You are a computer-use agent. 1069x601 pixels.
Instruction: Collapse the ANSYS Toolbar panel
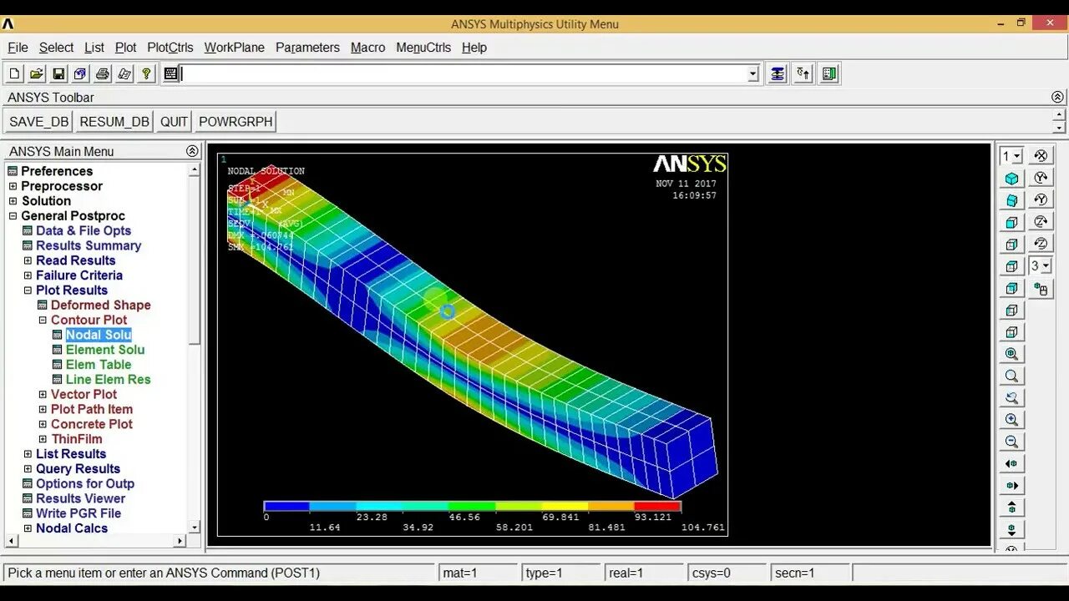tap(1057, 97)
